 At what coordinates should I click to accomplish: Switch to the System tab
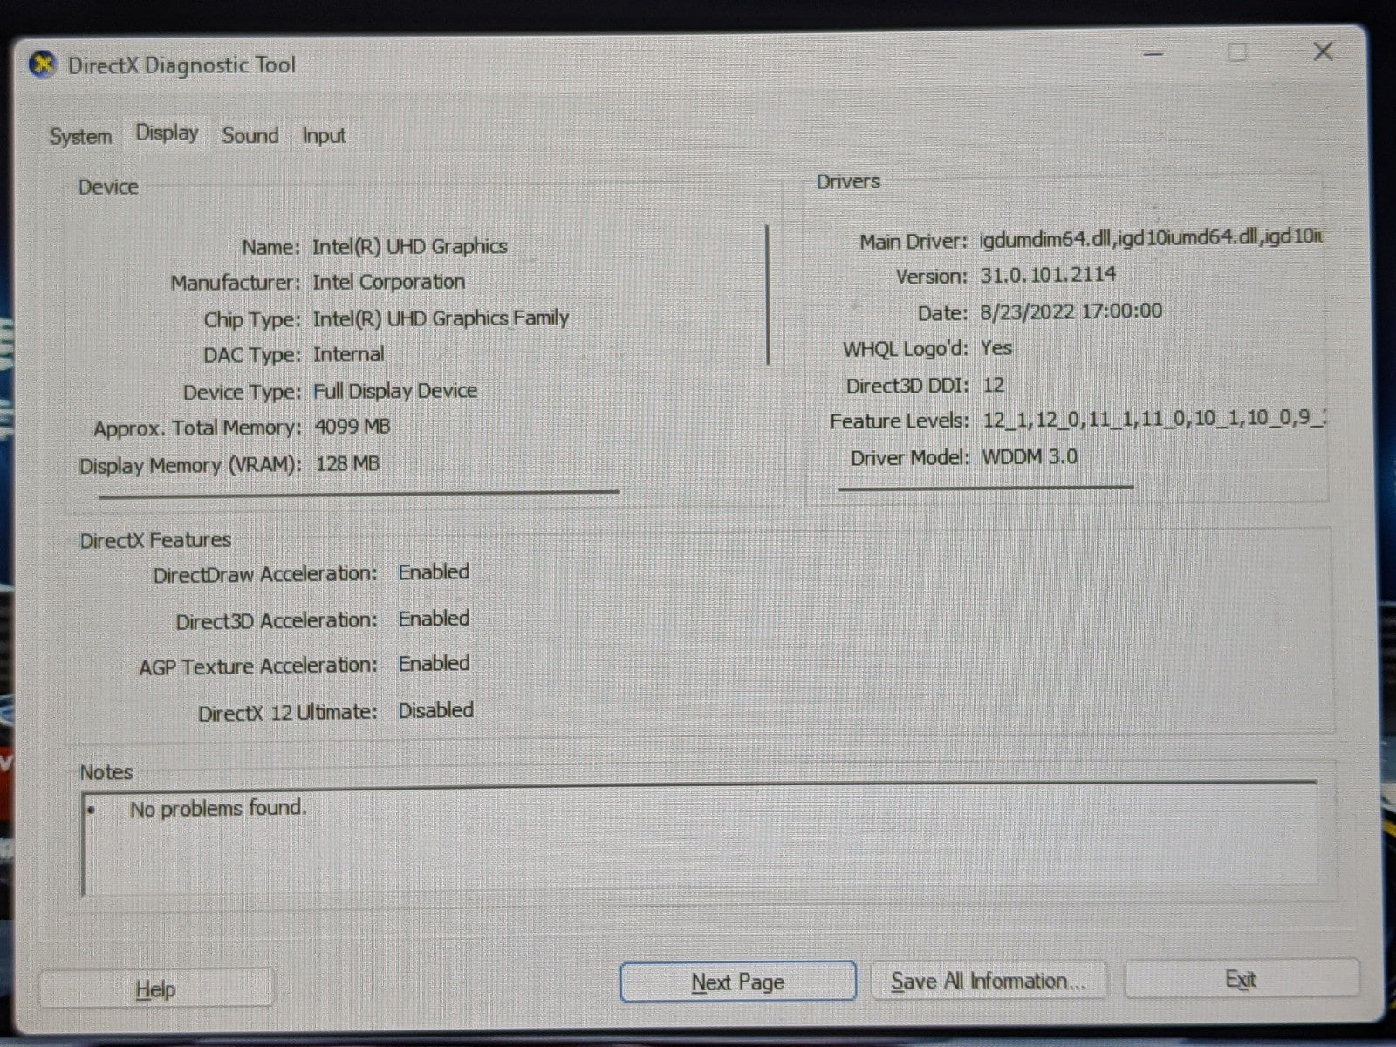pos(80,136)
